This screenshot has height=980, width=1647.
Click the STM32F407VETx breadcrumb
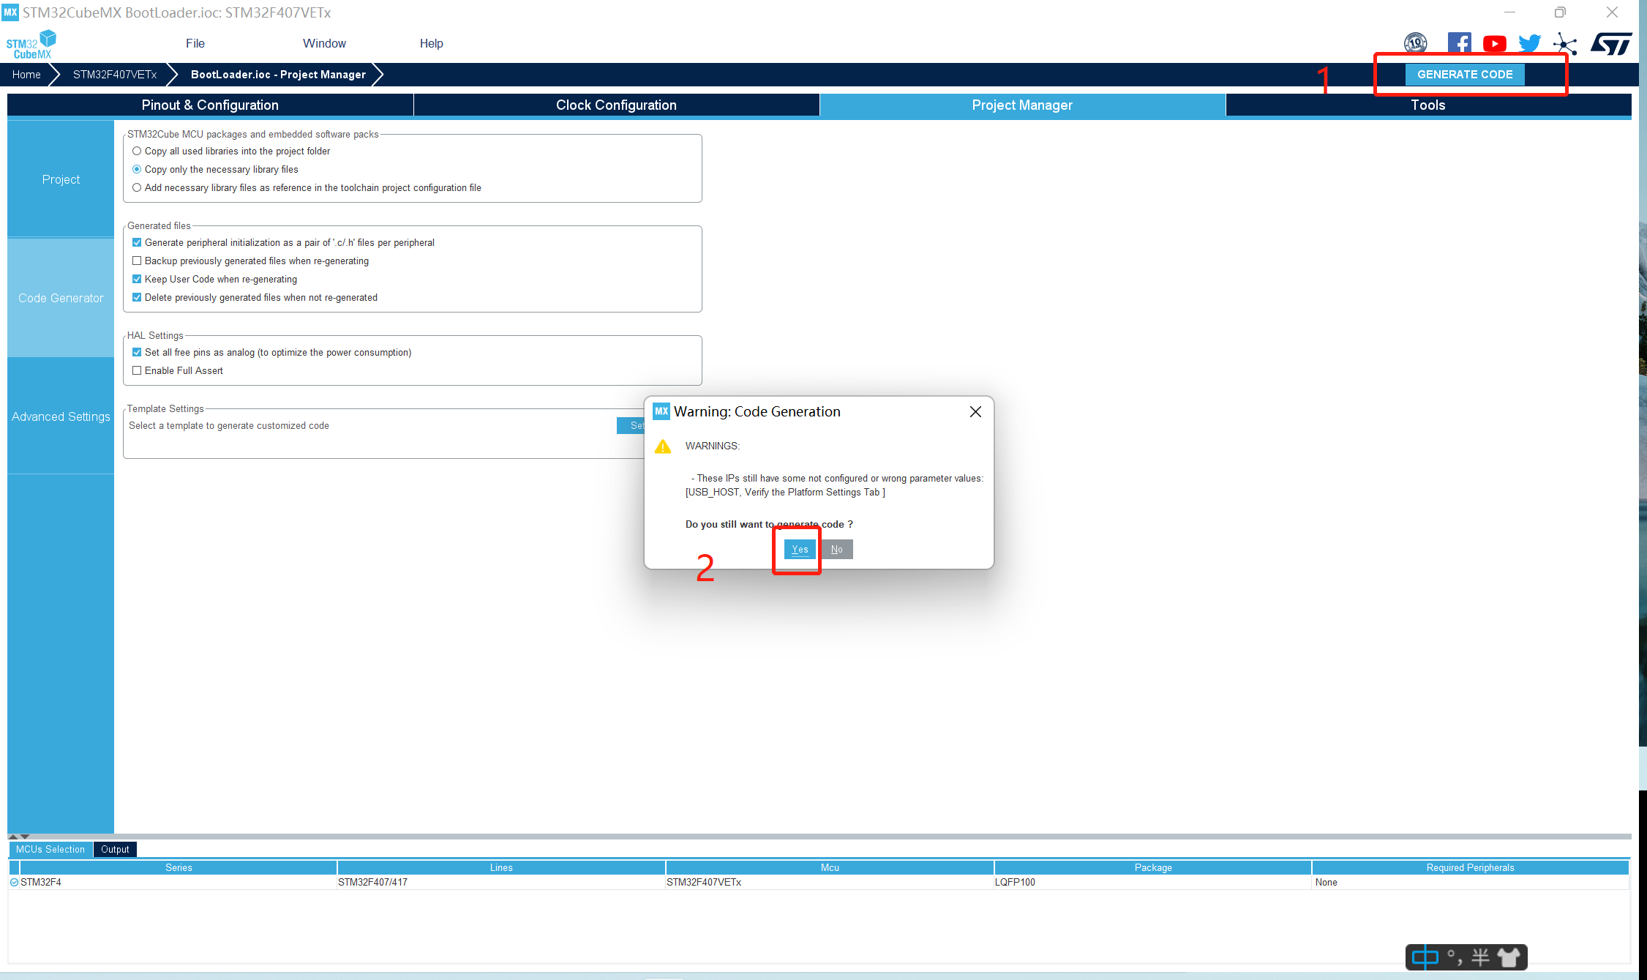click(x=115, y=75)
